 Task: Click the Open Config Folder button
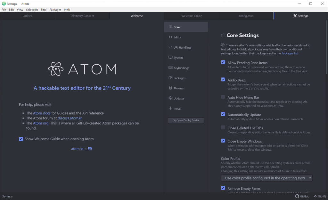[186, 120]
